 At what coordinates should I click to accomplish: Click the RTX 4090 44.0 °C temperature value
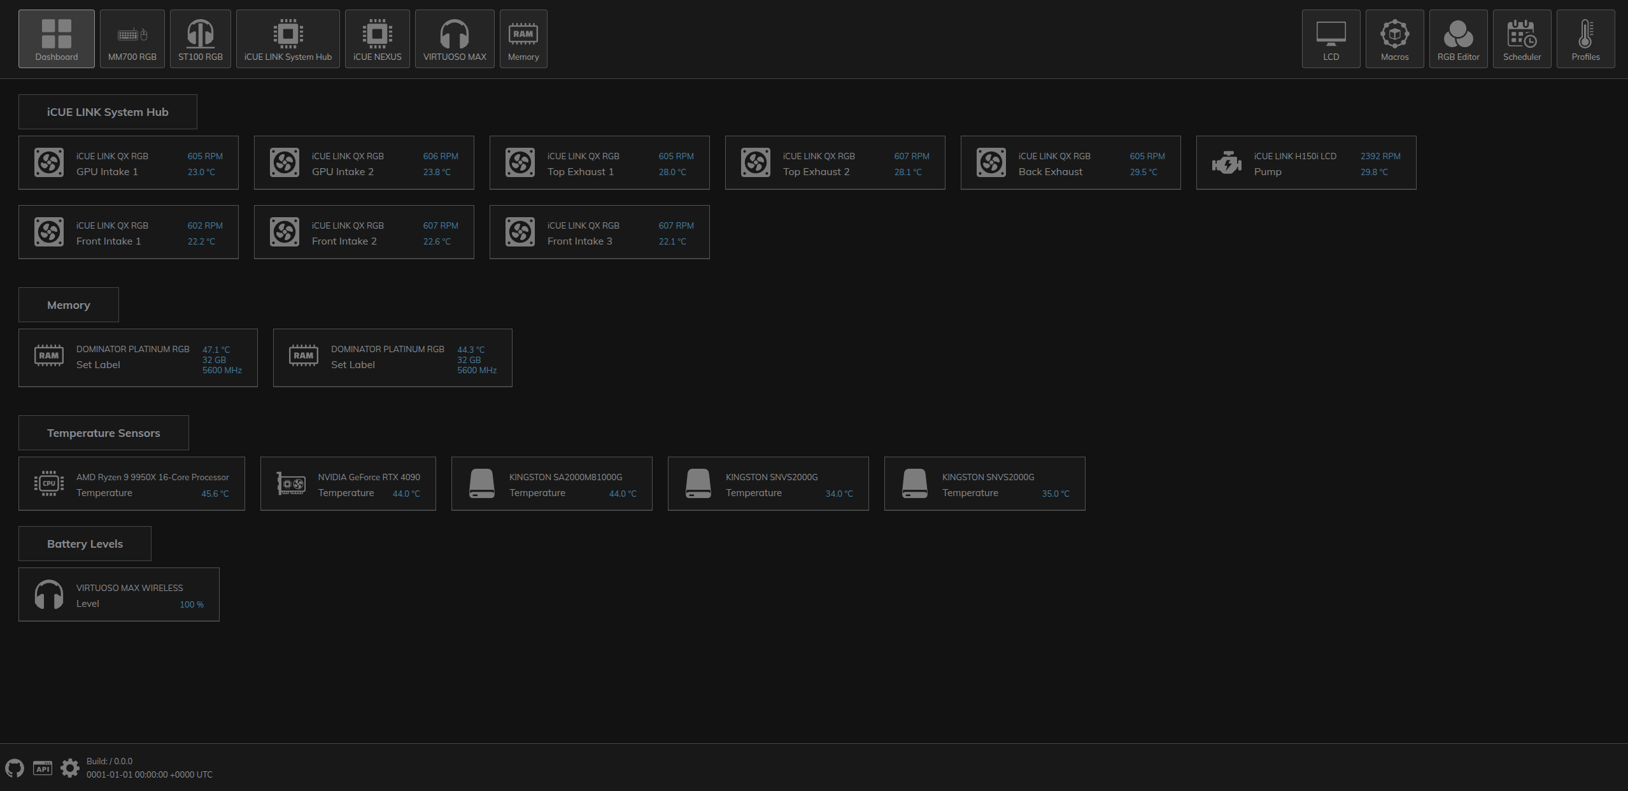coord(406,494)
